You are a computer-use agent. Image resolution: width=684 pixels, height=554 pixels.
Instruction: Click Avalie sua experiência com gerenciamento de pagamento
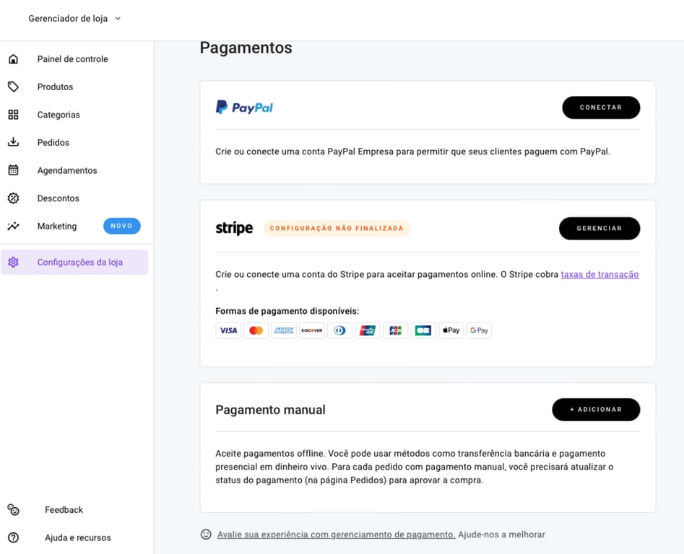[334, 535]
